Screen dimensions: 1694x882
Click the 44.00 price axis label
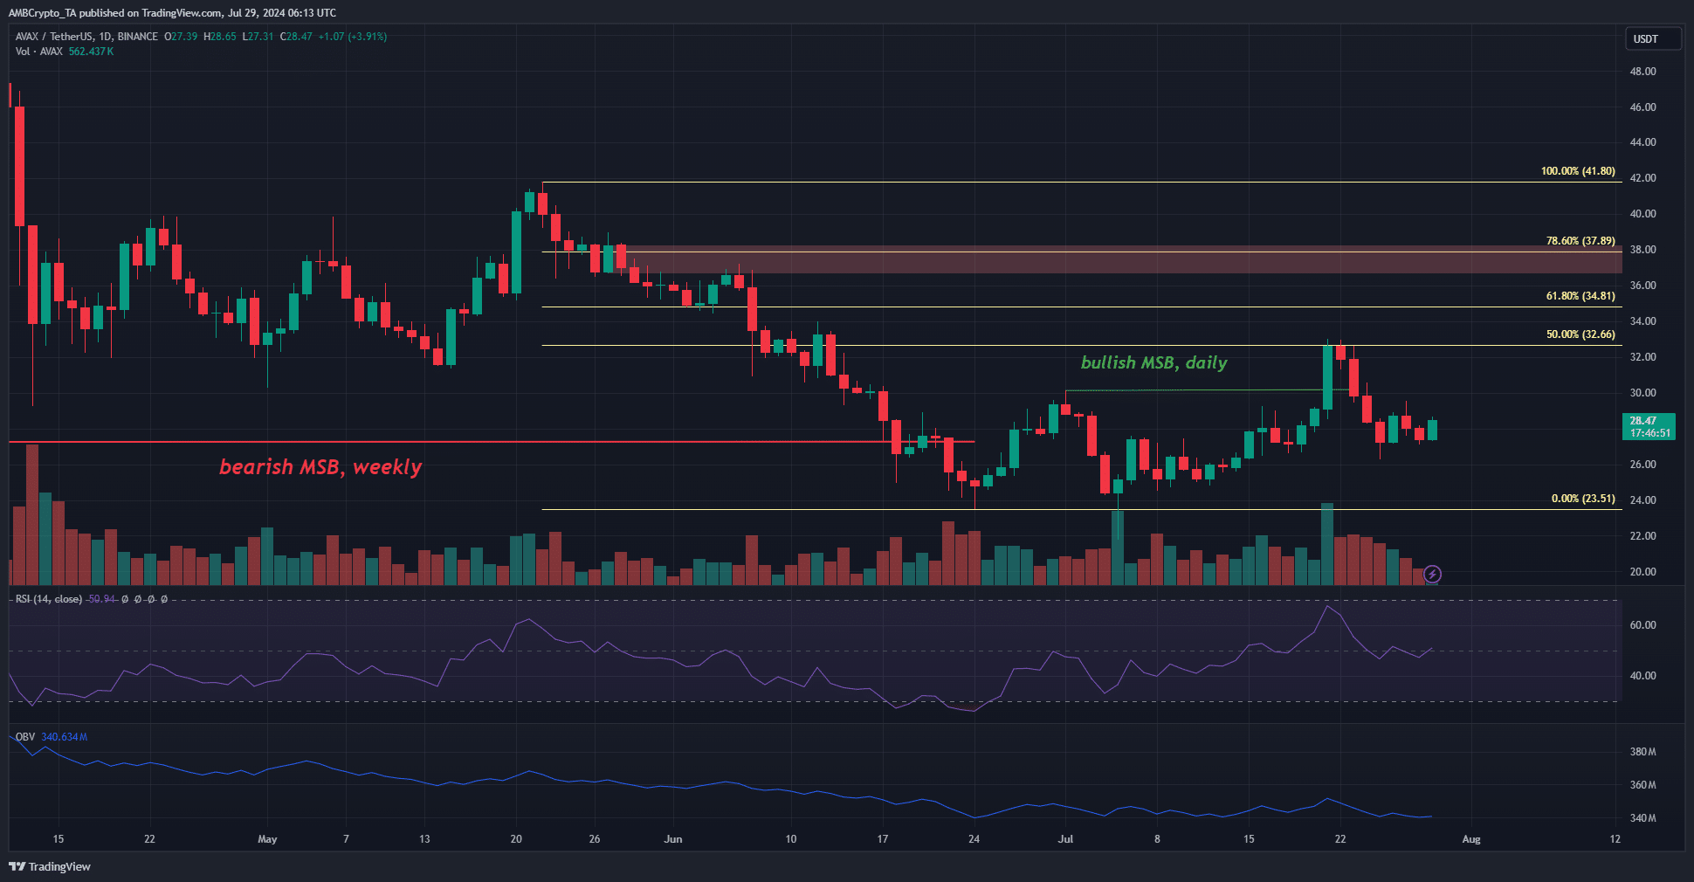pos(1642,142)
